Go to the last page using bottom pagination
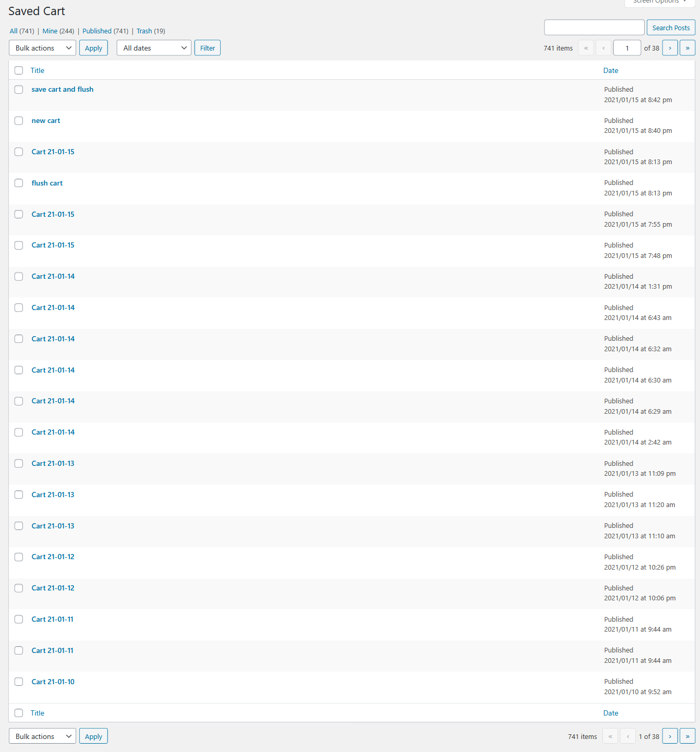This screenshot has width=700, height=752. click(687, 736)
